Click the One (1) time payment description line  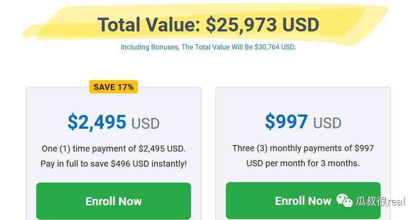(113, 149)
